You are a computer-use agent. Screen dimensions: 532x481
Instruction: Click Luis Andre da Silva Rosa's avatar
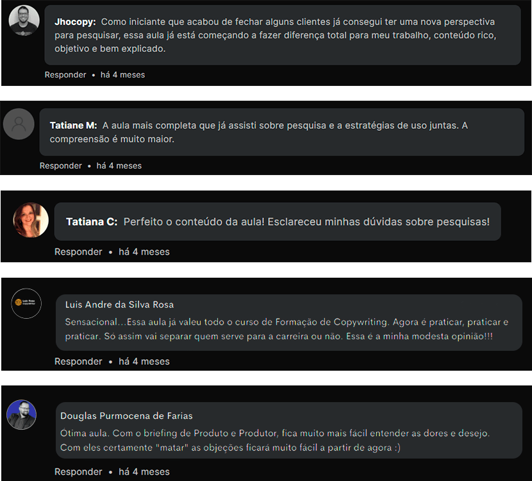click(26, 303)
